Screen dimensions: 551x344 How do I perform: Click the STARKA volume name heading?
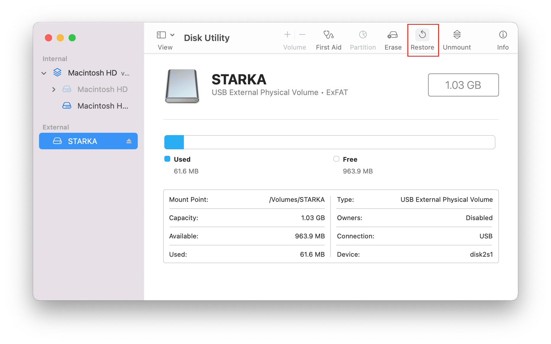point(239,79)
